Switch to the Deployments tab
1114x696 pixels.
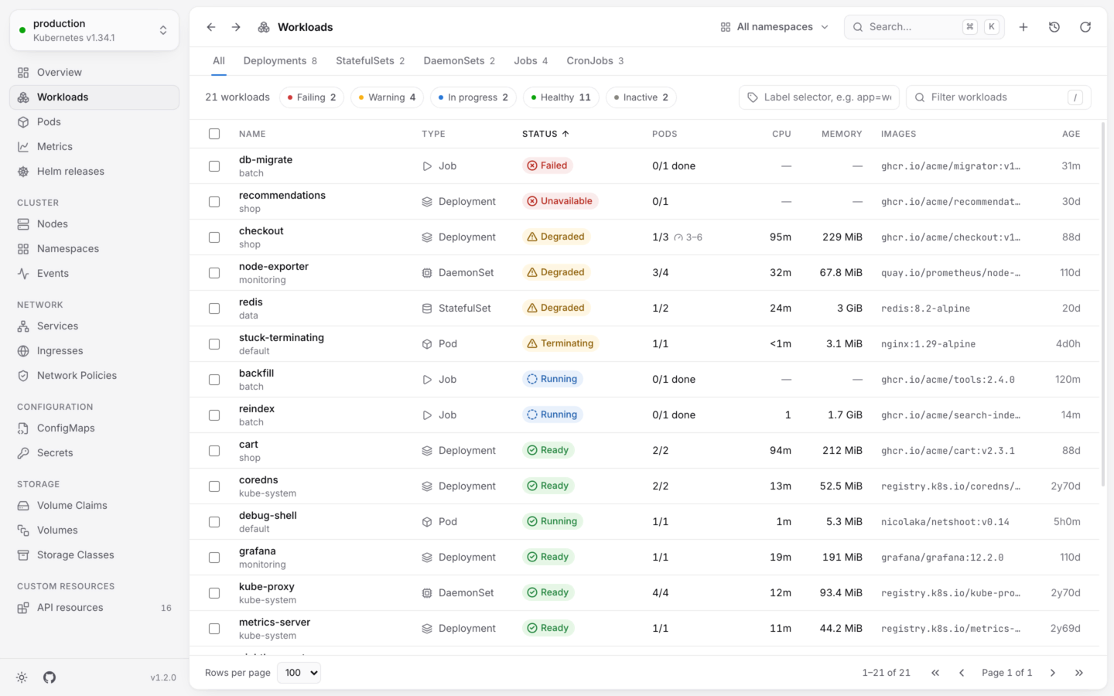[x=280, y=61]
